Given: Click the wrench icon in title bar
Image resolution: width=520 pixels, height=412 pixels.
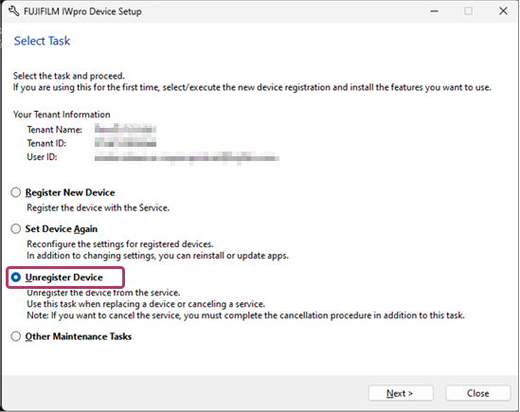Looking at the screenshot, I should point(13,11).
